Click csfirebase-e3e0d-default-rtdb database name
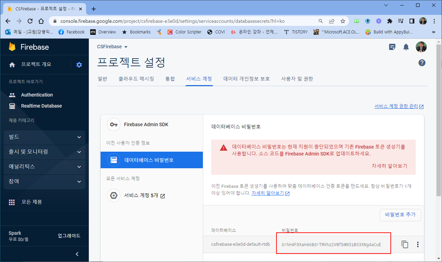This screenshot has width=442, height=262. coord(240,244)
